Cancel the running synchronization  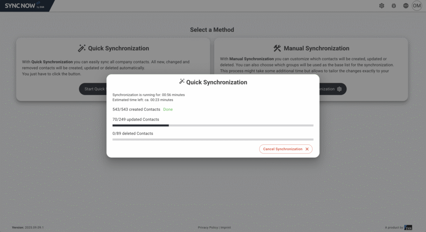coord(286,149)
